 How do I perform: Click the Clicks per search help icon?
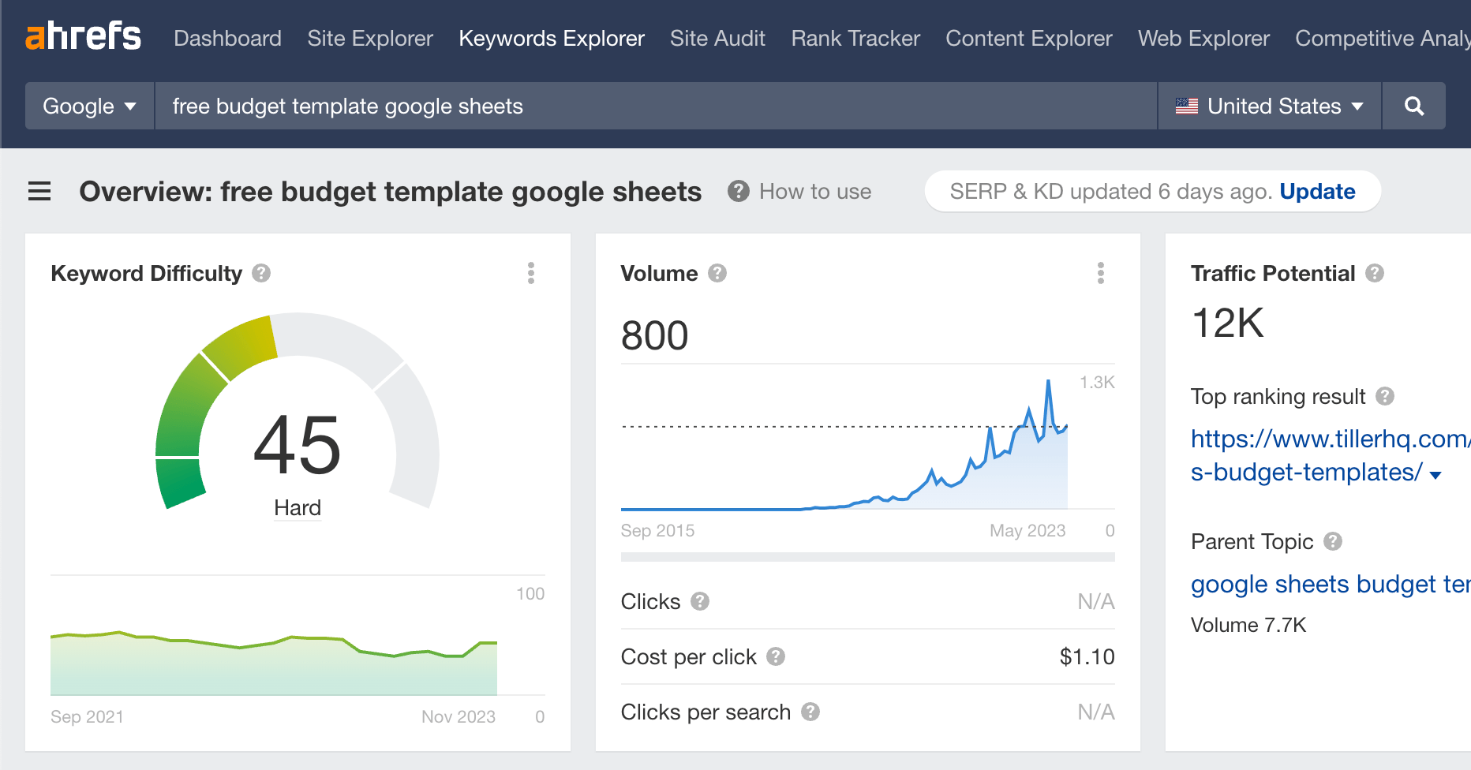point(810,712)
